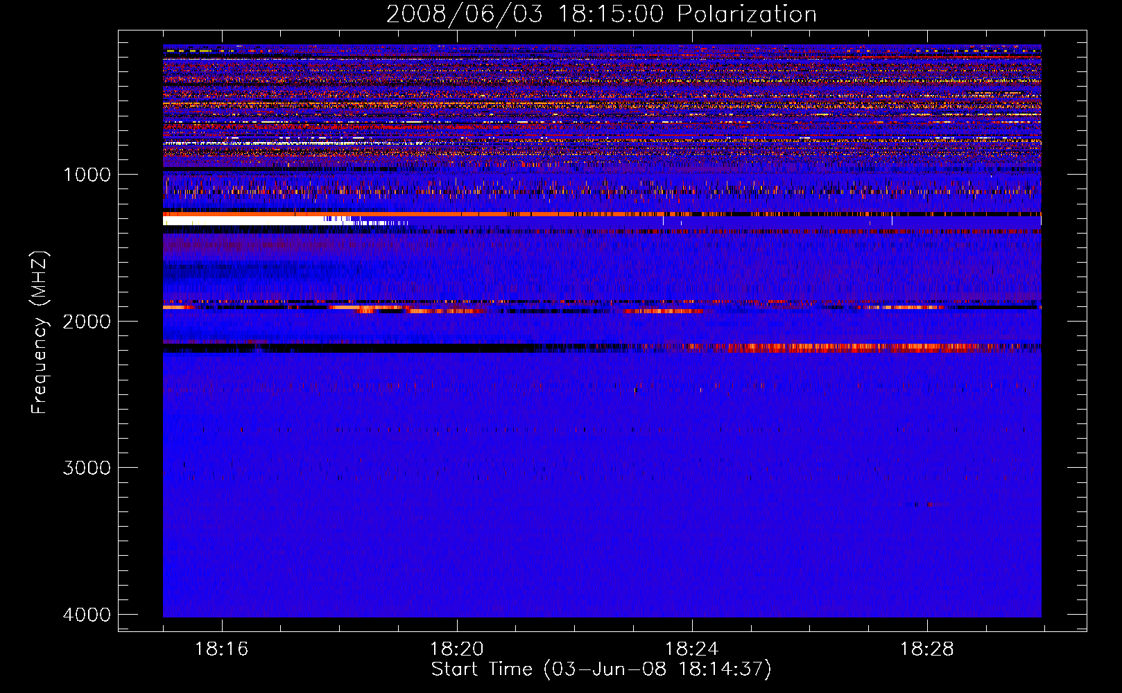Image resolution: width=1122 pixels, height=693 pixels.
Task: Click the 'Frequency (MHZ)' axis label
Action: coord(40,332)
